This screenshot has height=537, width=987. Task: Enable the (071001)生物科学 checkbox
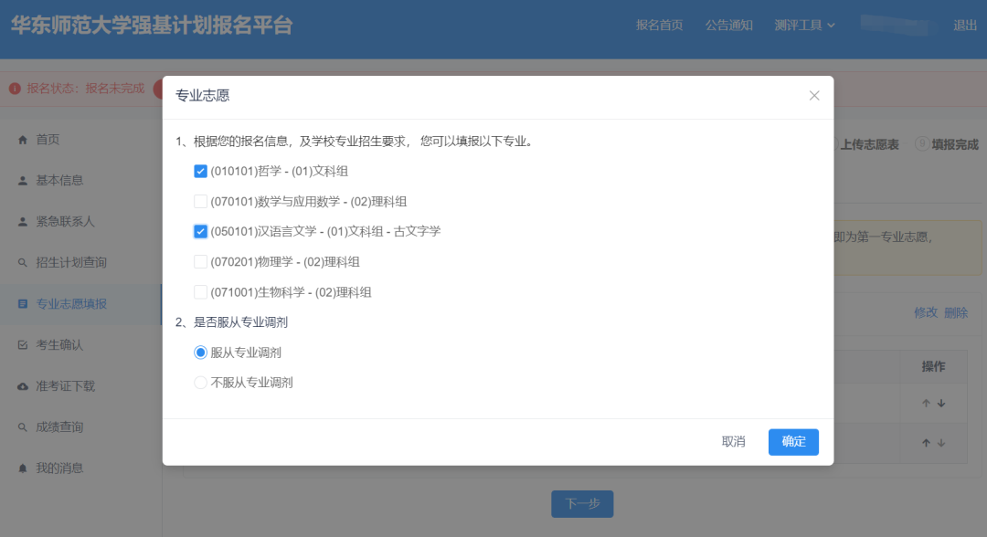(x=201, y=292)
